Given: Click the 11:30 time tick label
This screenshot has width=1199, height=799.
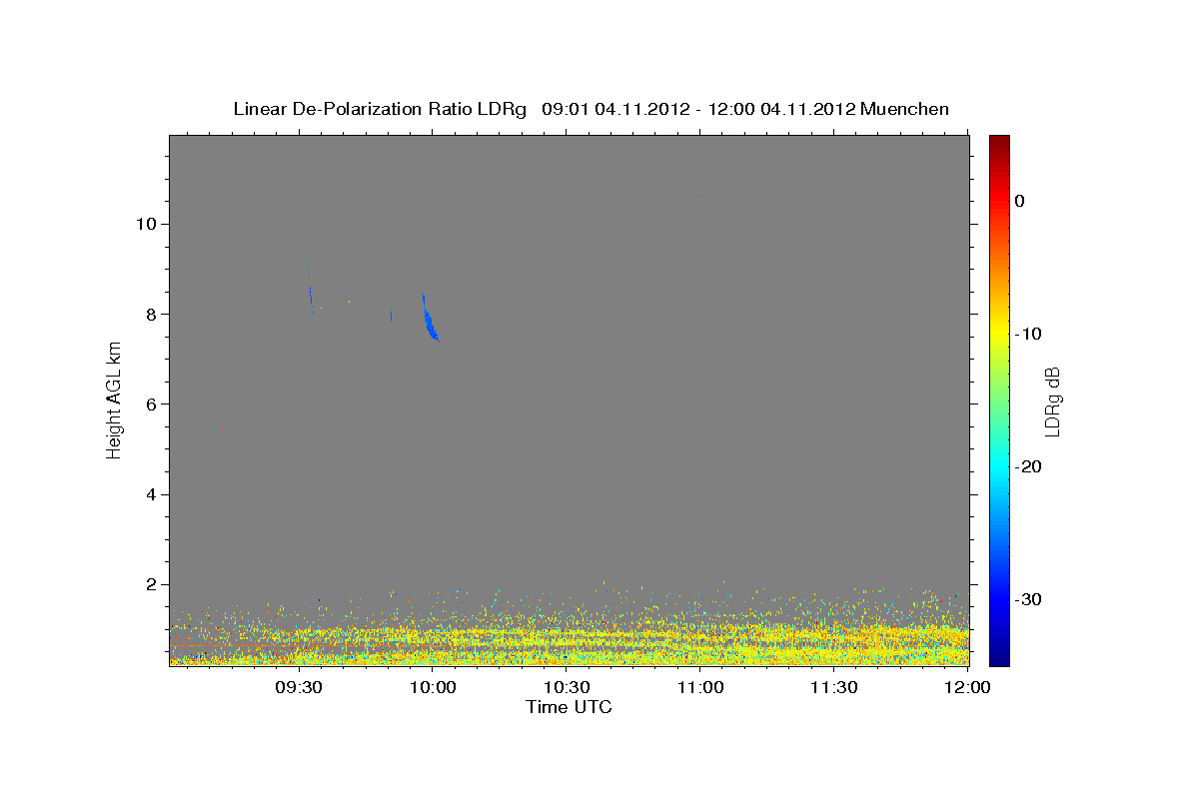Looking at the screenshot, I should [834, 687].
